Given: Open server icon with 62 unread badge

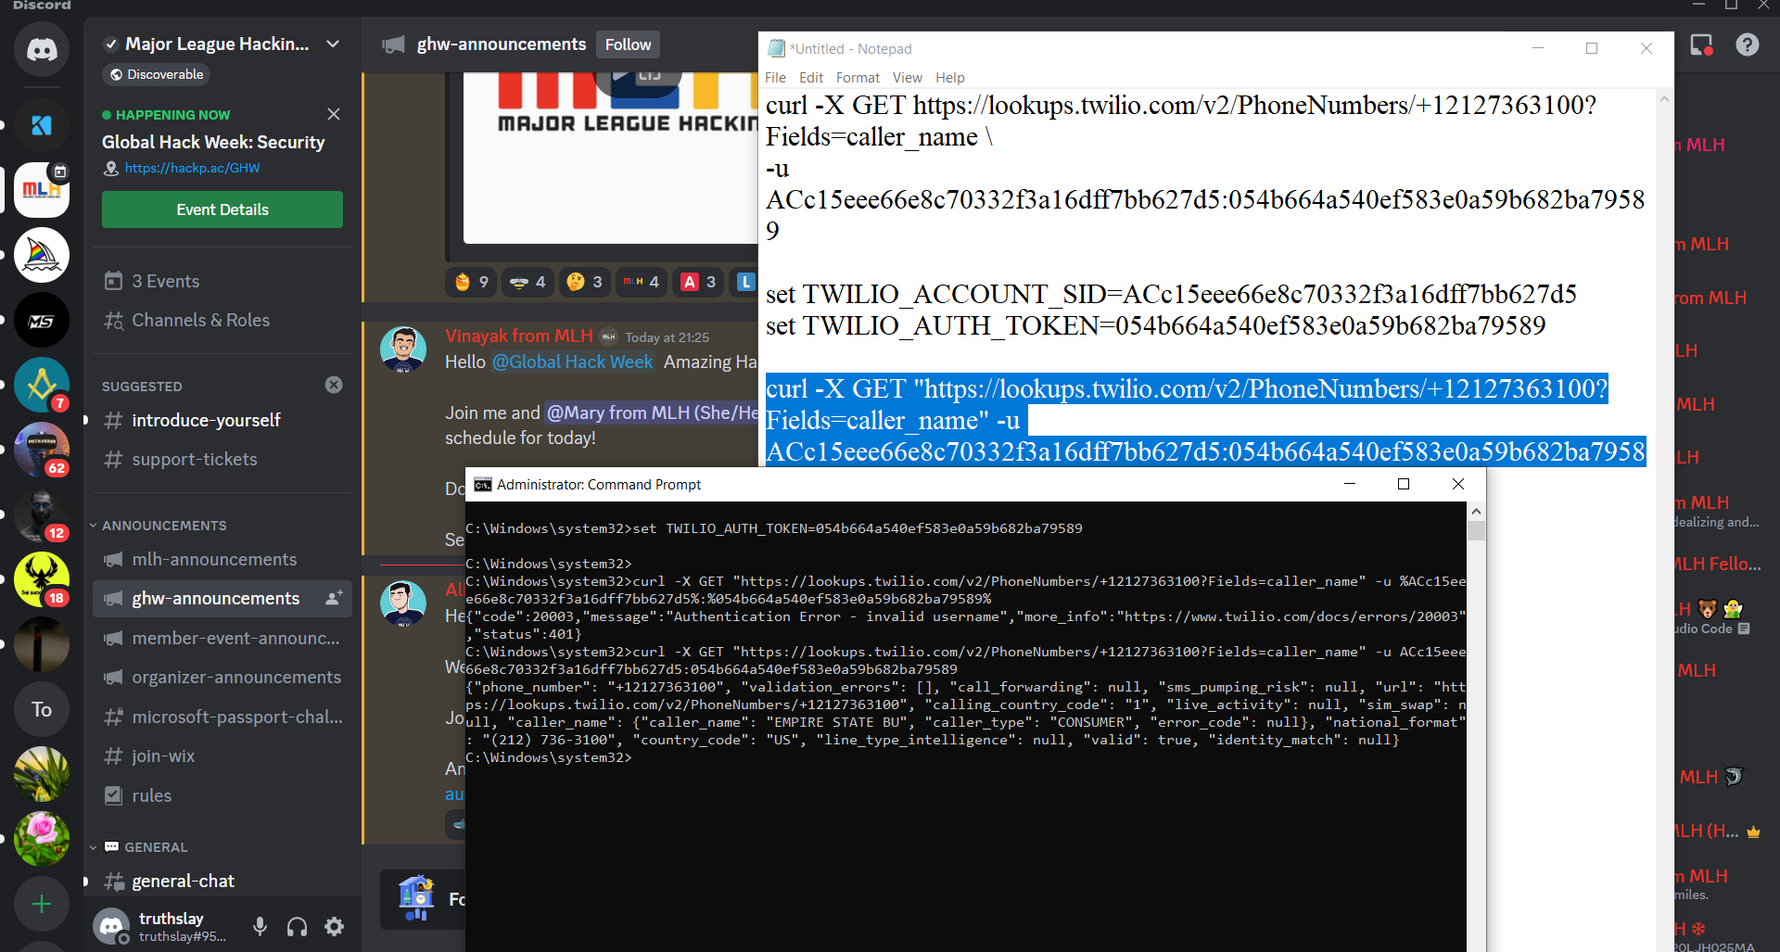Looking at the screenshot, I should tap(42, 450).
